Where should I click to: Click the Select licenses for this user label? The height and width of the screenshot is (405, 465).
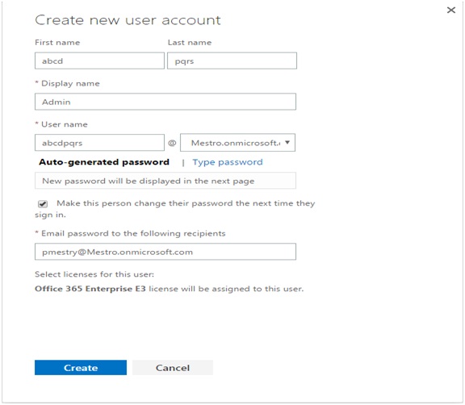click(94, 274)
